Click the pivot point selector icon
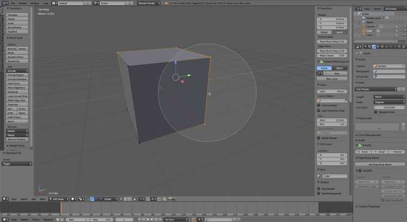This screenshot has width=407, height=222. [81, 199]
